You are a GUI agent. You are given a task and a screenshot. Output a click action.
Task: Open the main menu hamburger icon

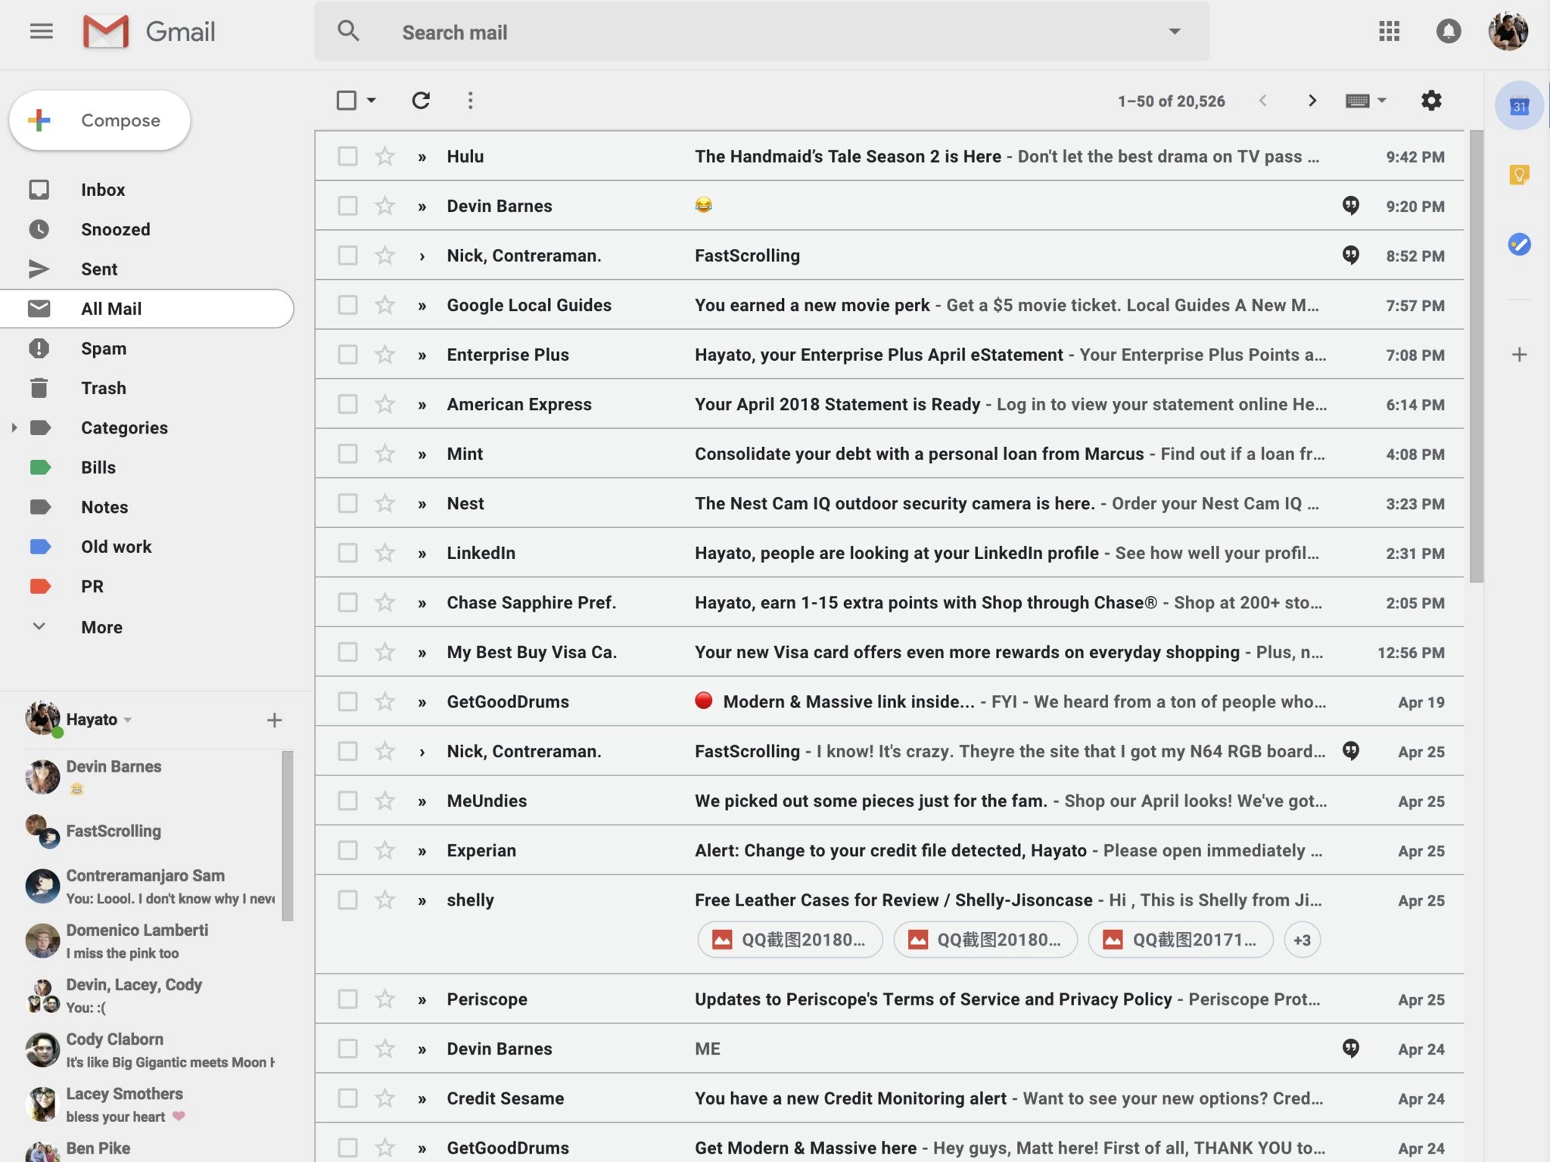(x=42, y=31)
